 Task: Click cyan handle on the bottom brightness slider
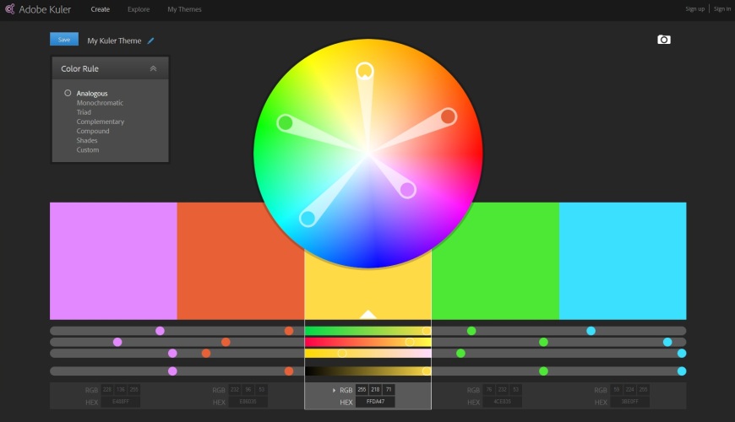click(682, 371)
